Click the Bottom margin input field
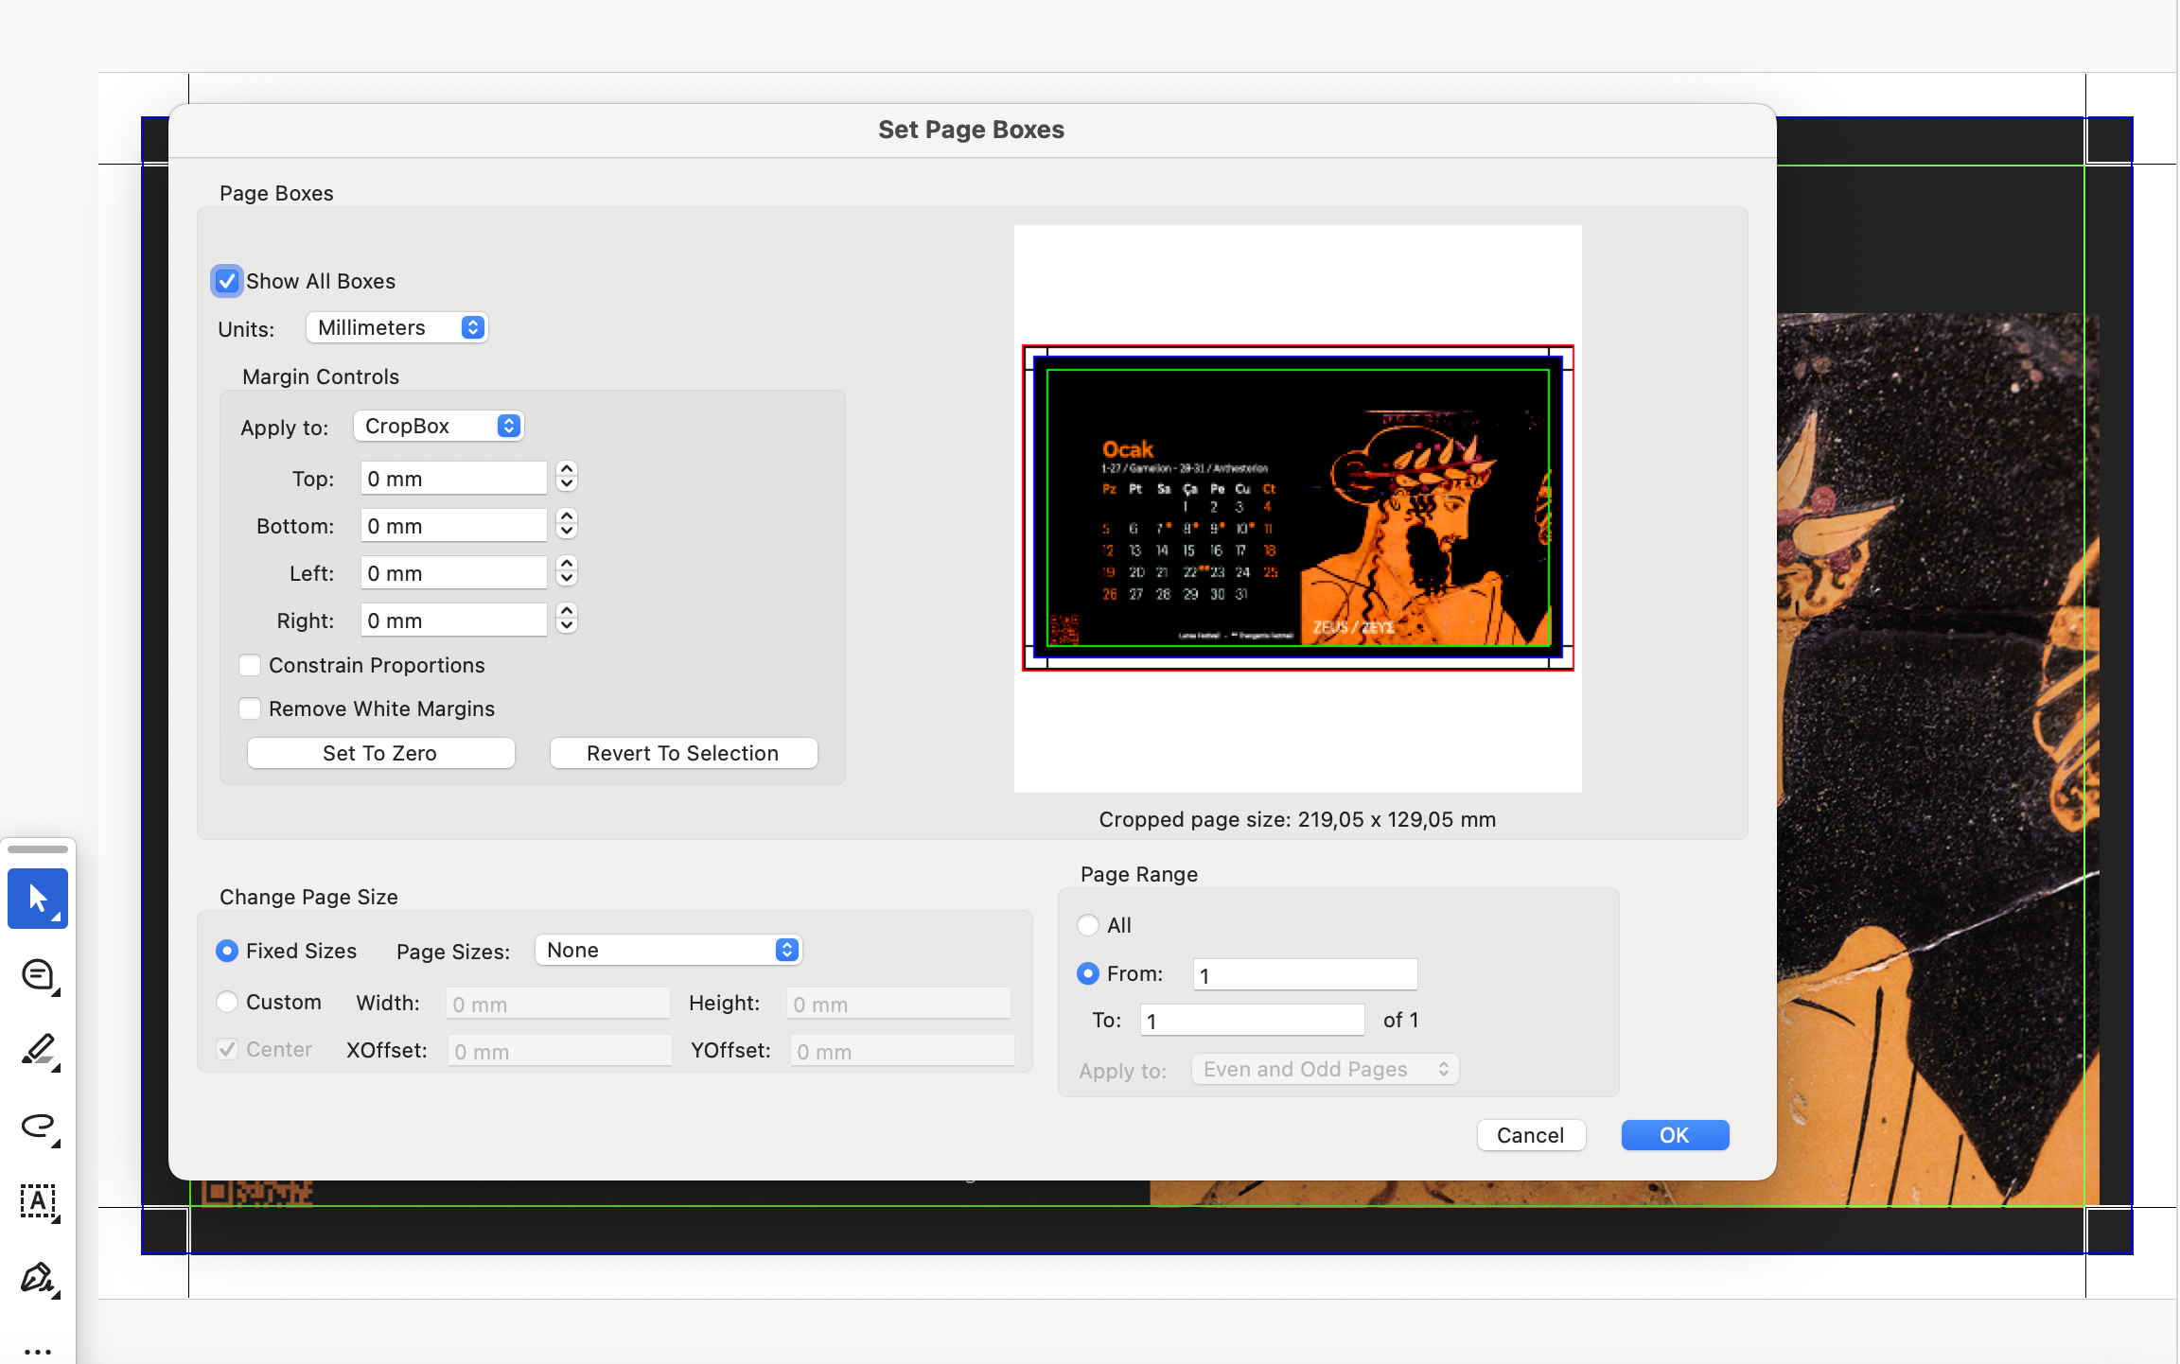This screenshot has height=1364, width=2180. (453, 526)
